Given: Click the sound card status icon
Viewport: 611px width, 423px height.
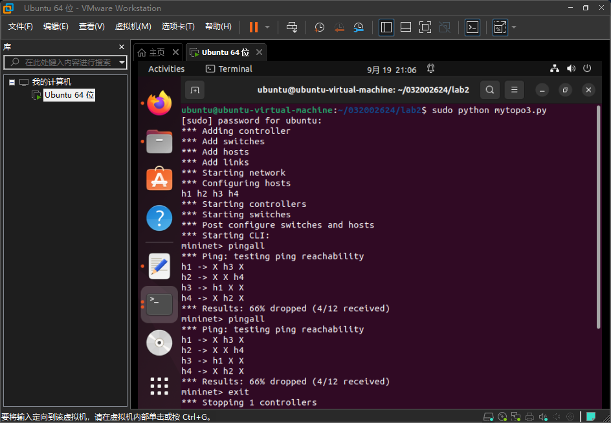Looking at the screenshot, I should point(543,417).
